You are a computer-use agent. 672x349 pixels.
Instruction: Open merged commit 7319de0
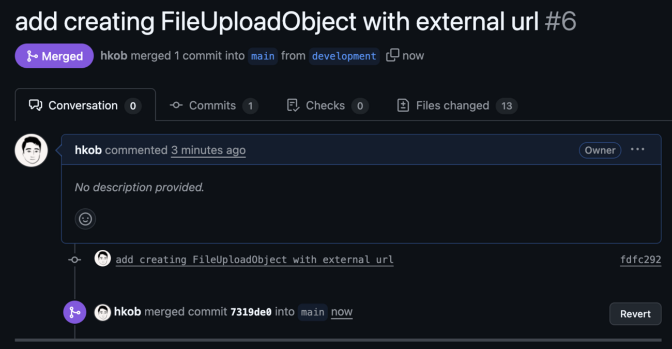click(x=251, y=312)
